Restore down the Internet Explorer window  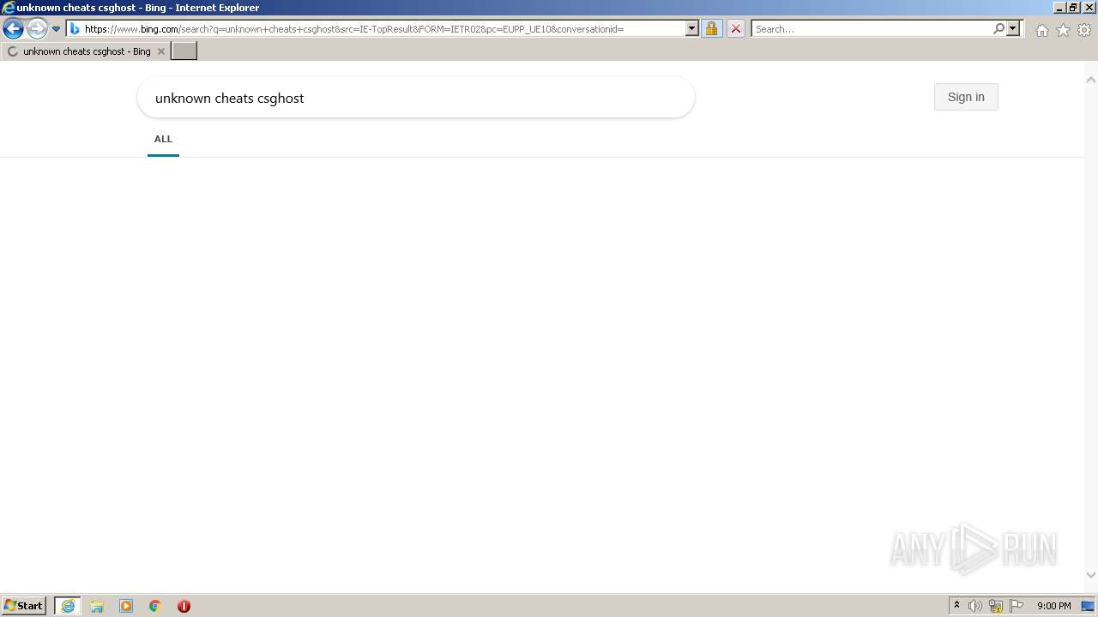[x=1073, y=8]
